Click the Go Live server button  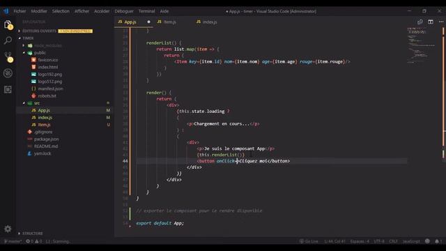309,241
